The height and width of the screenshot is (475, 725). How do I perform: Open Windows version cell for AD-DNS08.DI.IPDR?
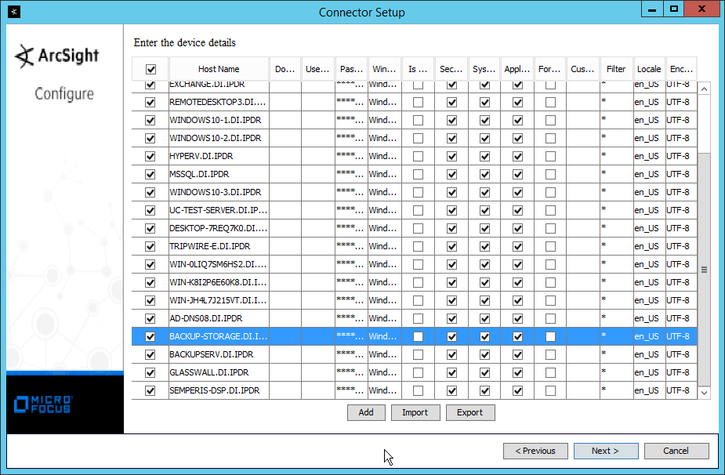click(384, 318)
